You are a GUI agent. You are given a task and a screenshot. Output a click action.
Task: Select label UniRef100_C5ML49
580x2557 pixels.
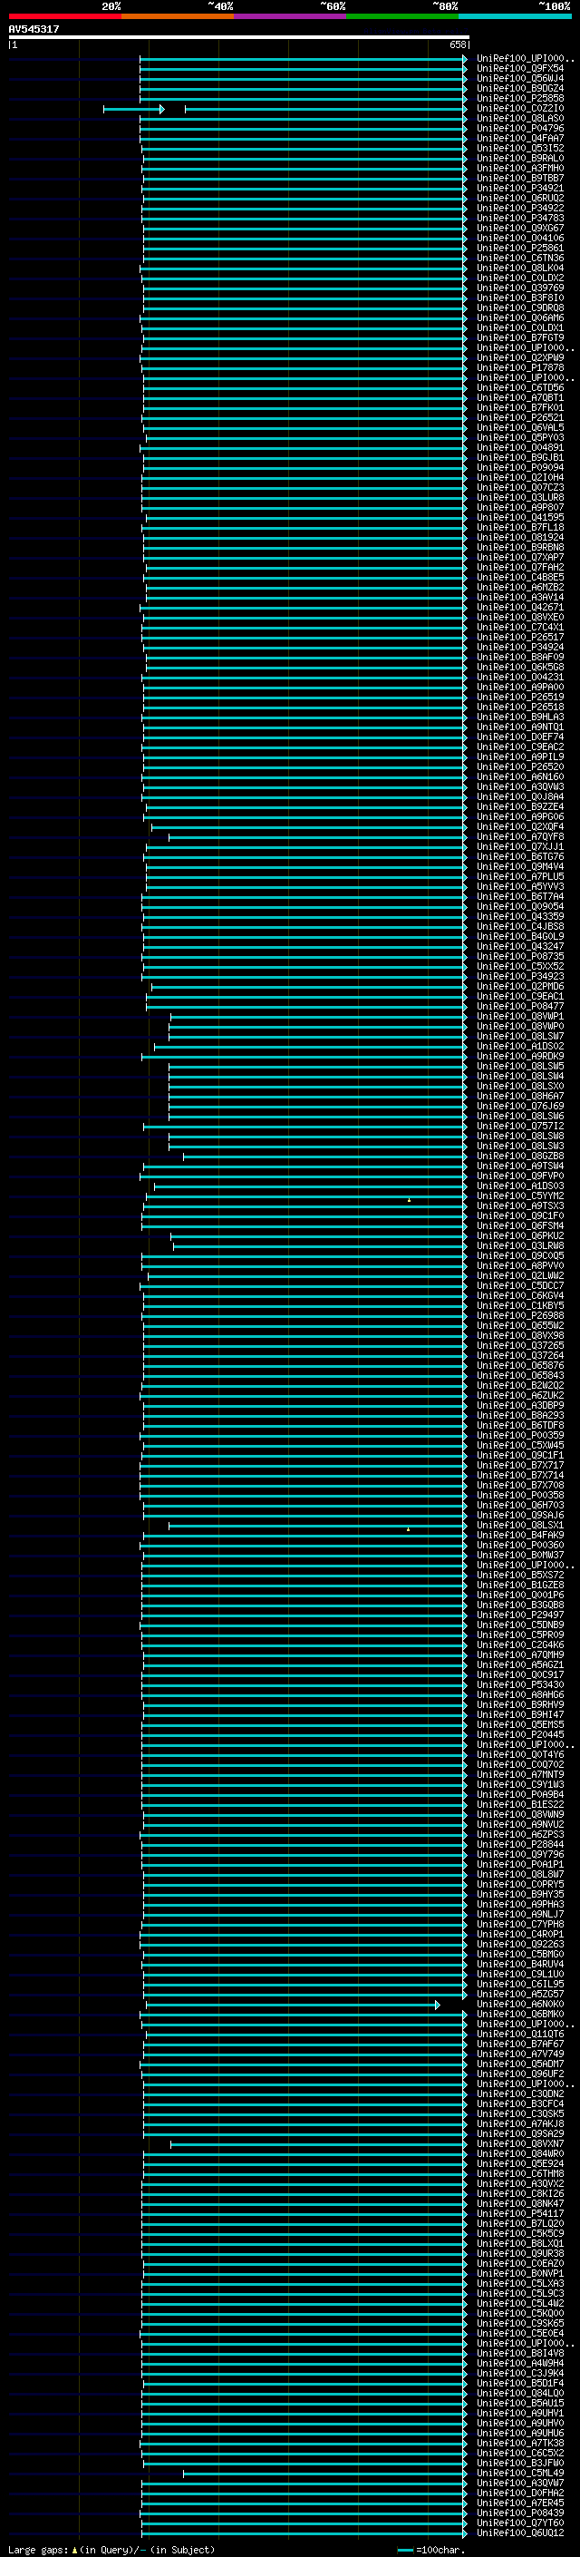519,2473
